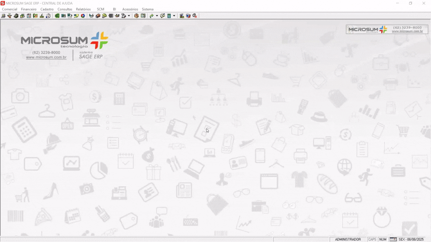Click the monitor with red X icon
This screenshot has width=431, height=242.
pyautogui.click(x=188, y=16)
